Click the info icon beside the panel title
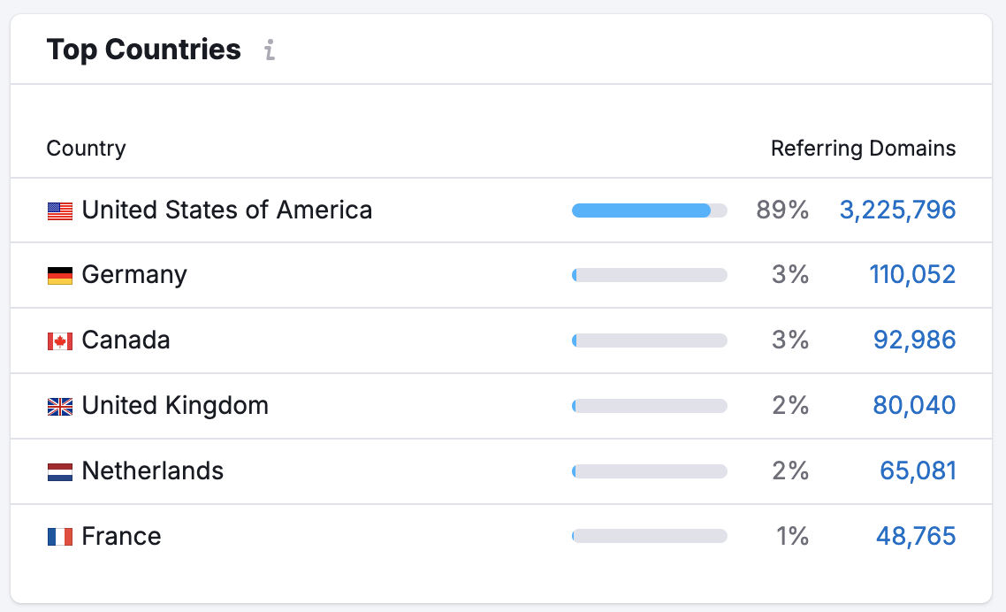The width and height of the screenshot is (1006, 612). [268, 51]
